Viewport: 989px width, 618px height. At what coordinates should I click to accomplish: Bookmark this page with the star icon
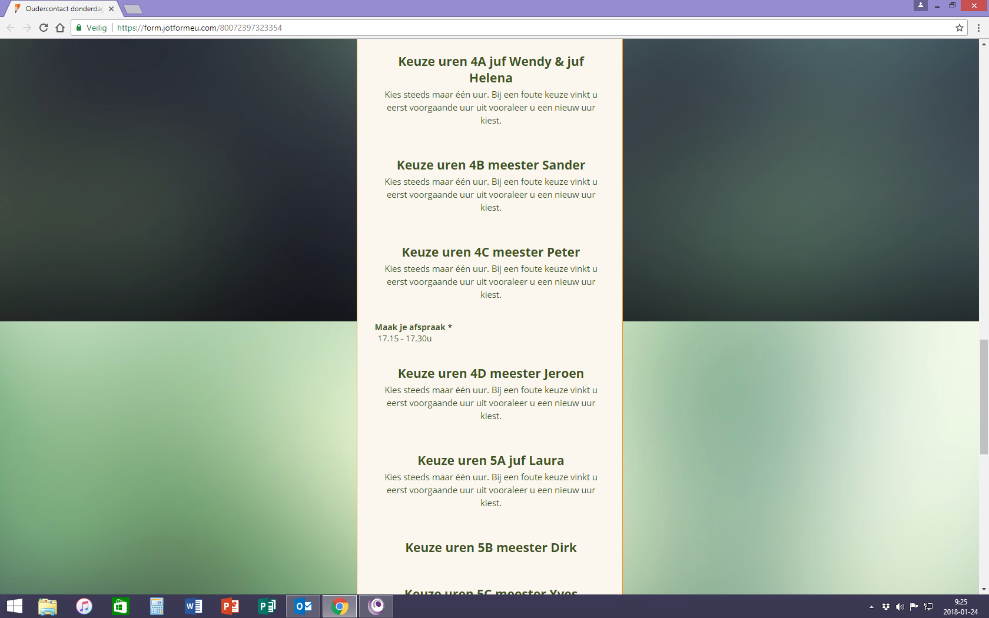click(959, 28)
